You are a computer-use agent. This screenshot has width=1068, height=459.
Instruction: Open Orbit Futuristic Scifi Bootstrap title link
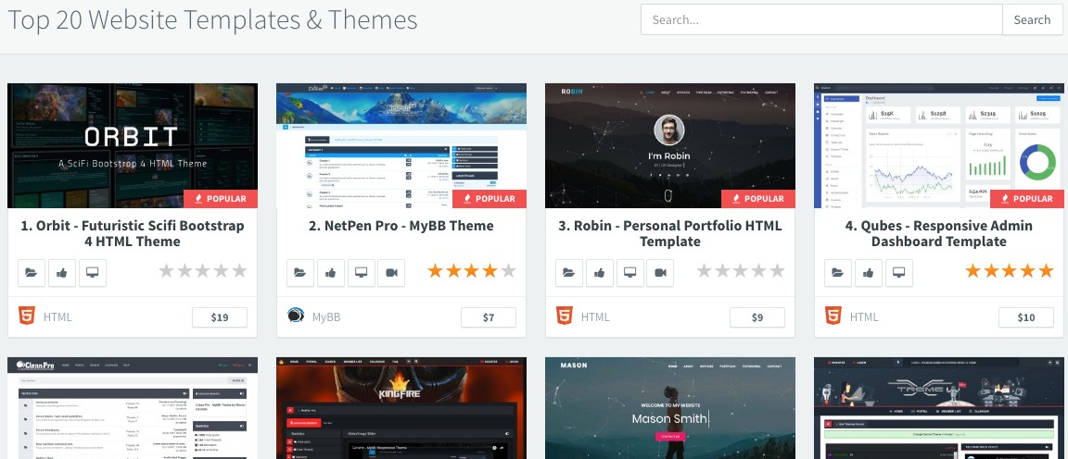click(x=133, y=233)
